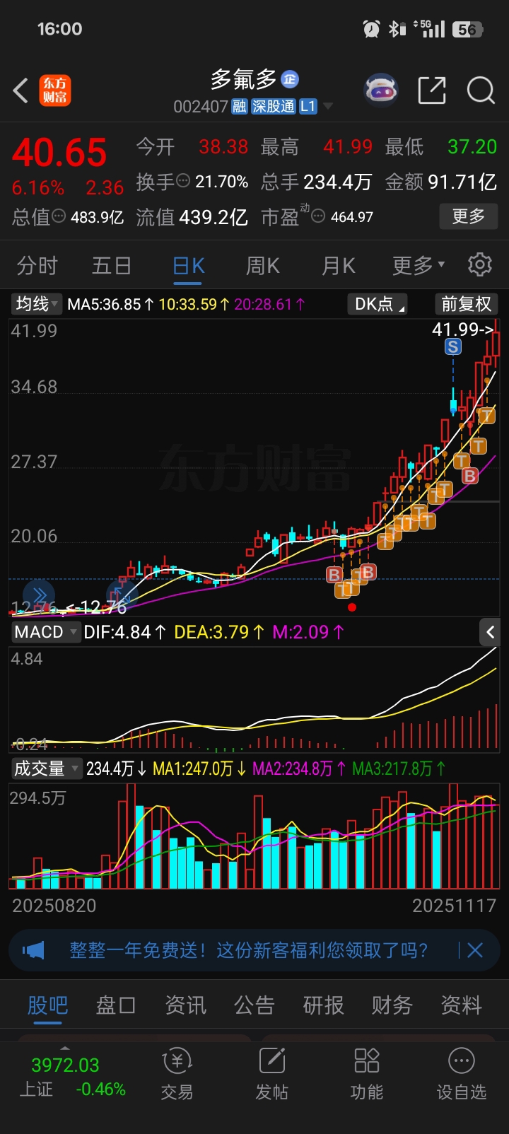
Task: Dismiss the promotion banner X
Action: point(475,950)
